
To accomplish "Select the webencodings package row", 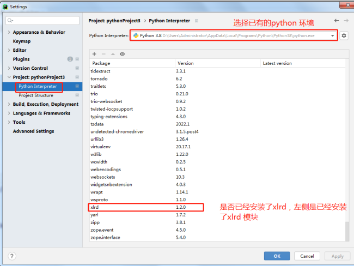I will [x=217, y=170].
